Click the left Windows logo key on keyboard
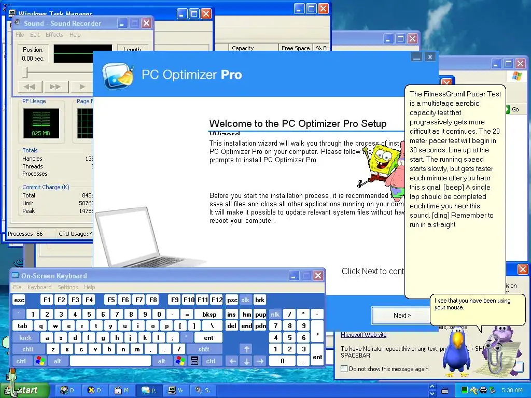This screenshot has height=398, width=531. (x=40, y=361)
